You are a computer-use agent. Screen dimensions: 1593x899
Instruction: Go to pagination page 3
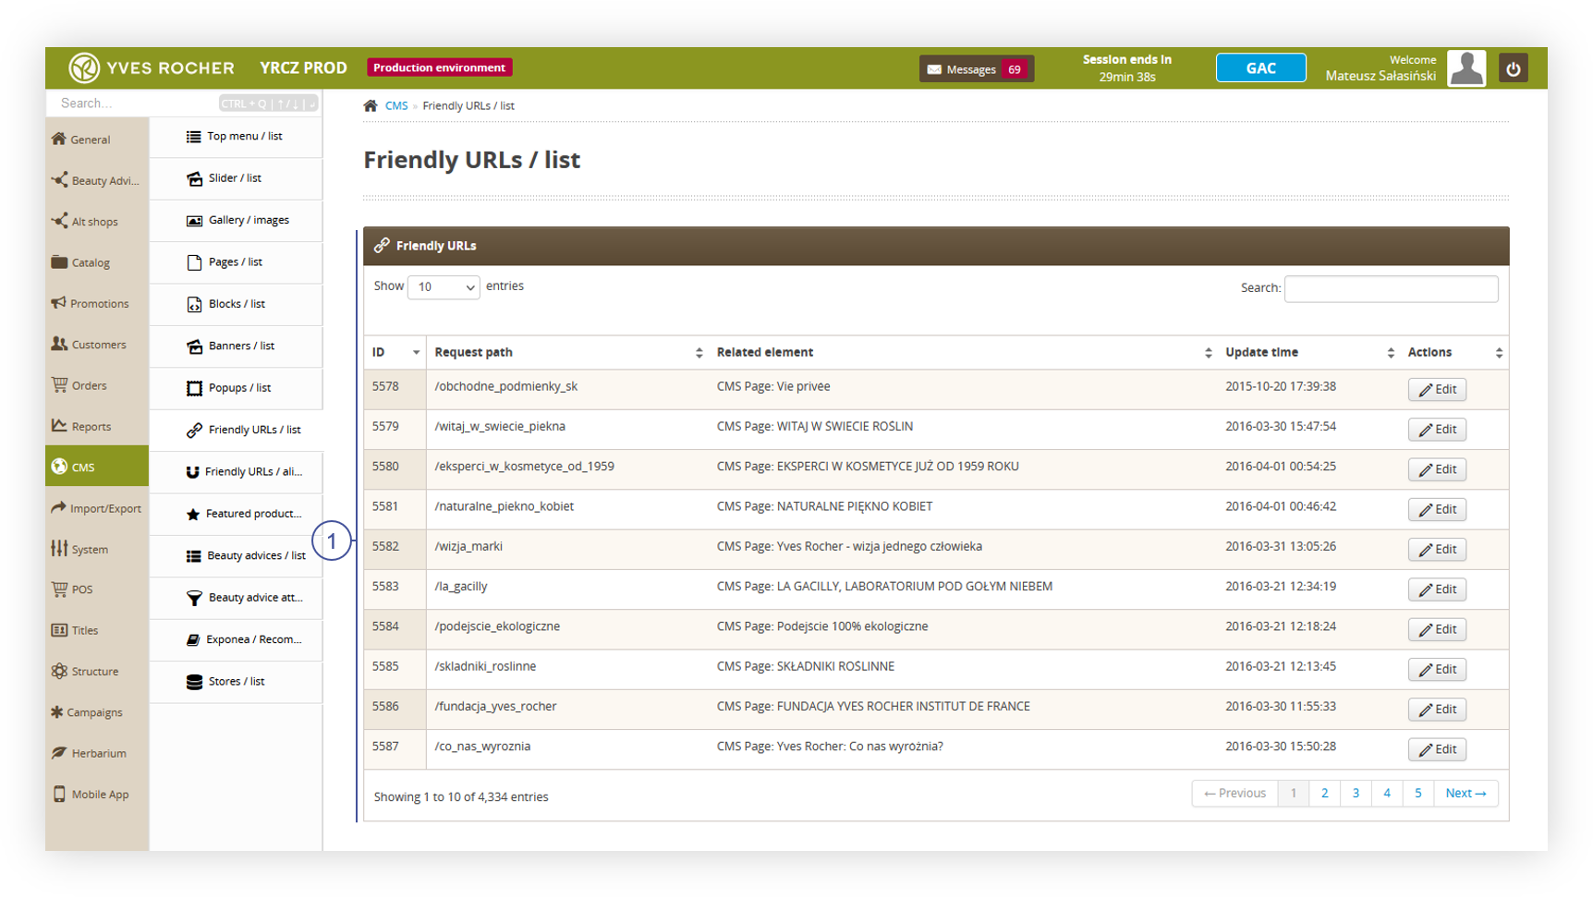[x=1356, y=793]
